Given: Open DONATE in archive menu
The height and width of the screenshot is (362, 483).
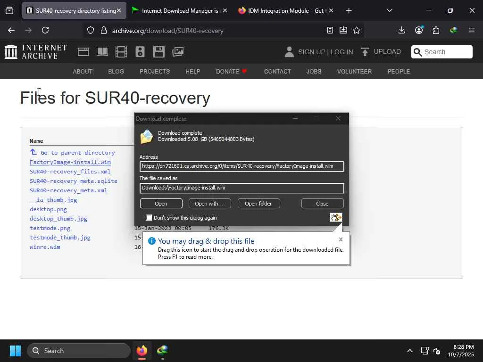Looking at the screenshot, I should 231,72.
